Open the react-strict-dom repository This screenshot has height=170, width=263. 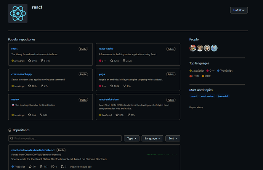coord(109,99)
